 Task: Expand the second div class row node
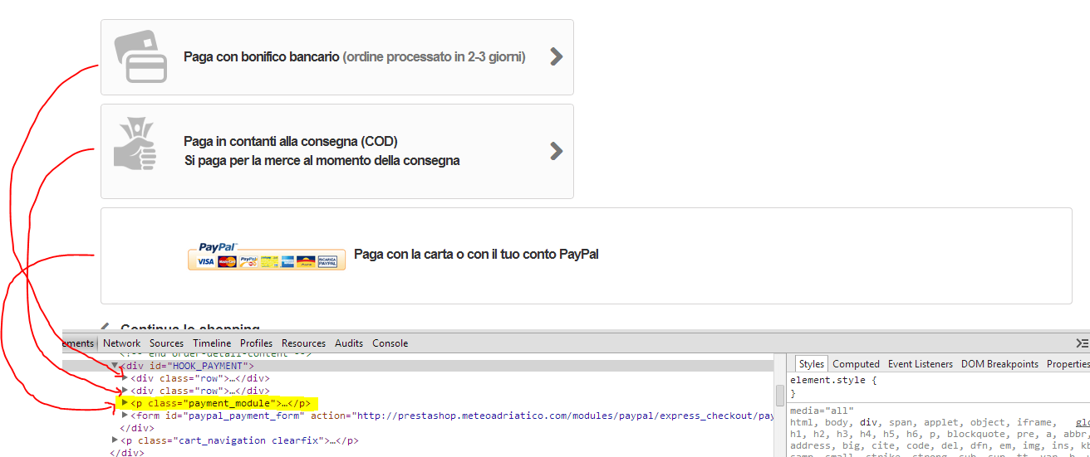tap(125, 391)
